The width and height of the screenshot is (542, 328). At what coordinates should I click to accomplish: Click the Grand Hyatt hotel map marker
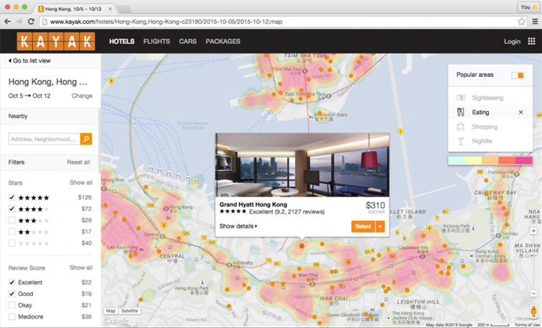[x=302, y=246]
